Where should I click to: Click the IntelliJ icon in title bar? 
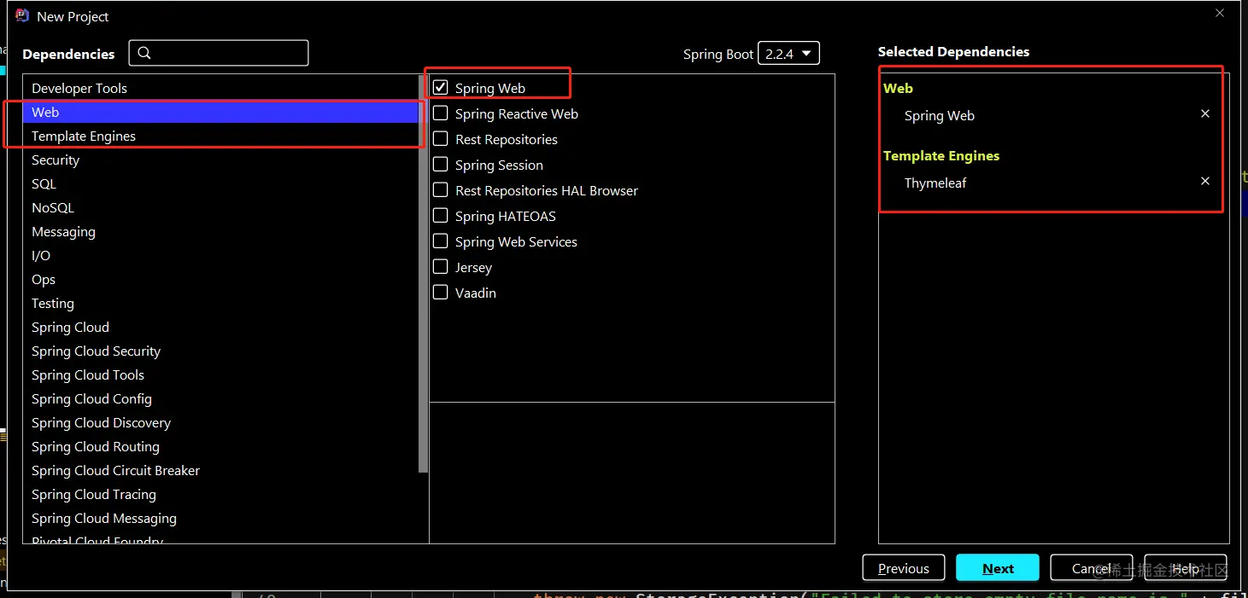(x=22, y=15)
